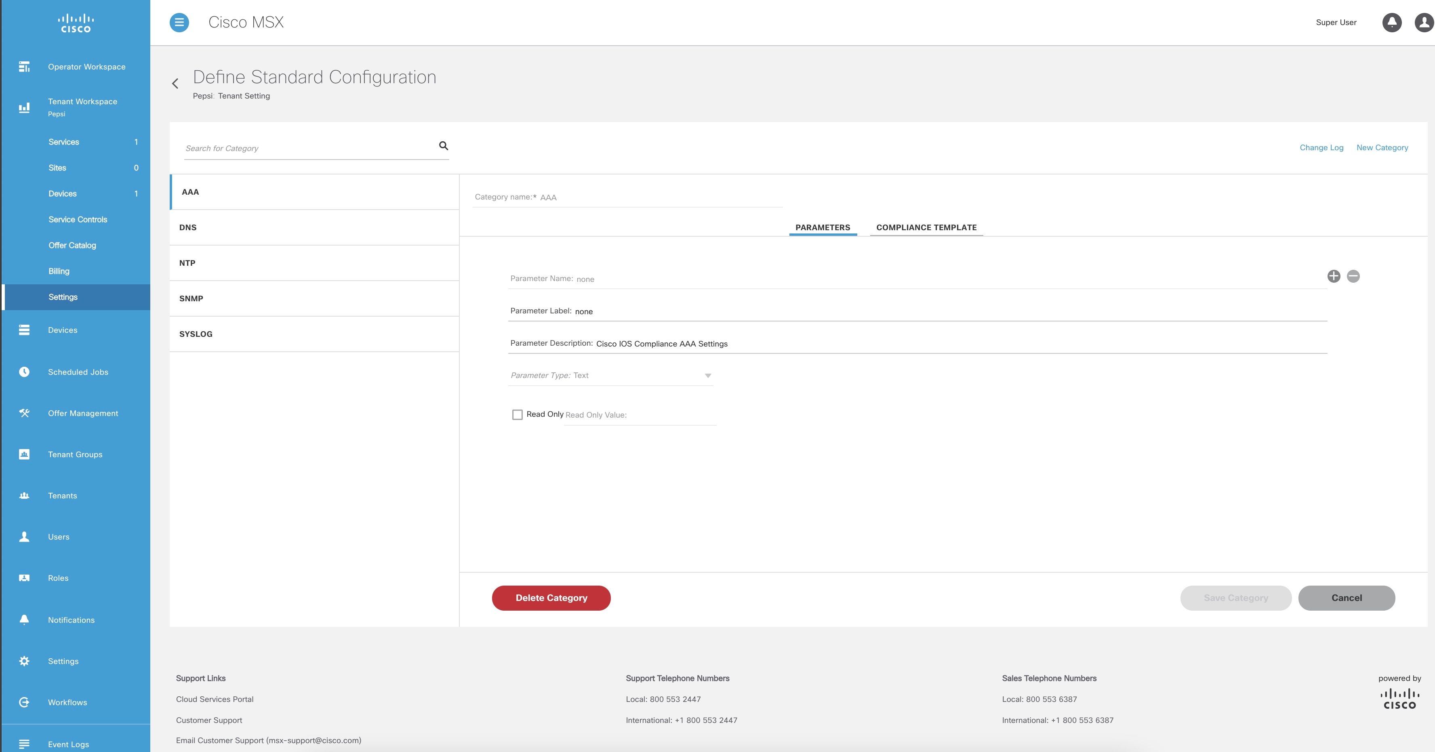Click the Tenants people icon

click(x=24, y=496)
